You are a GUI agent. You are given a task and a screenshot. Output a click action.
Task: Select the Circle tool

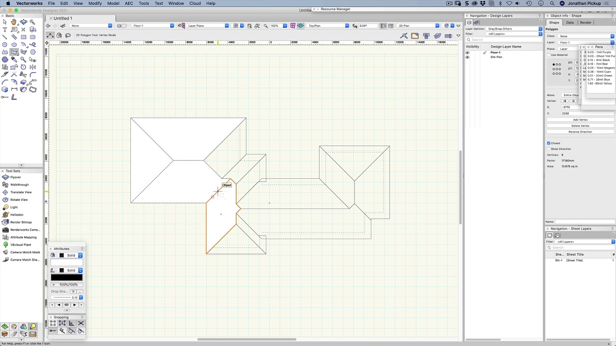pyautogui.click(x=5, y=45)
